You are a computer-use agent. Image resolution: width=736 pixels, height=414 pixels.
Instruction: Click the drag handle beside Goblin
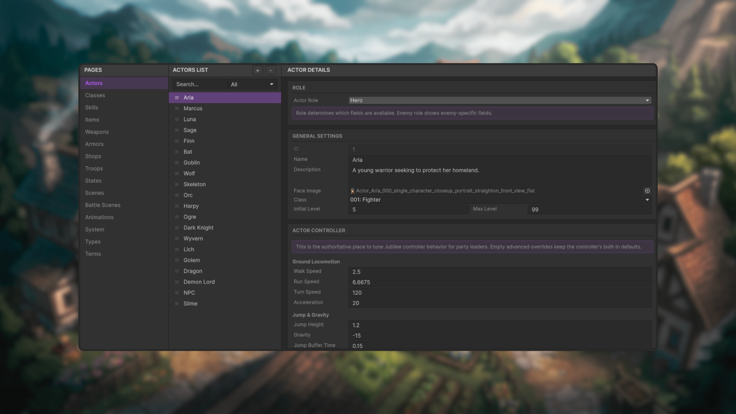[x=177, y=163]
